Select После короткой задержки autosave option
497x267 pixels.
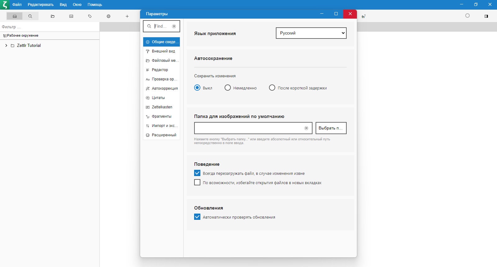272,88
